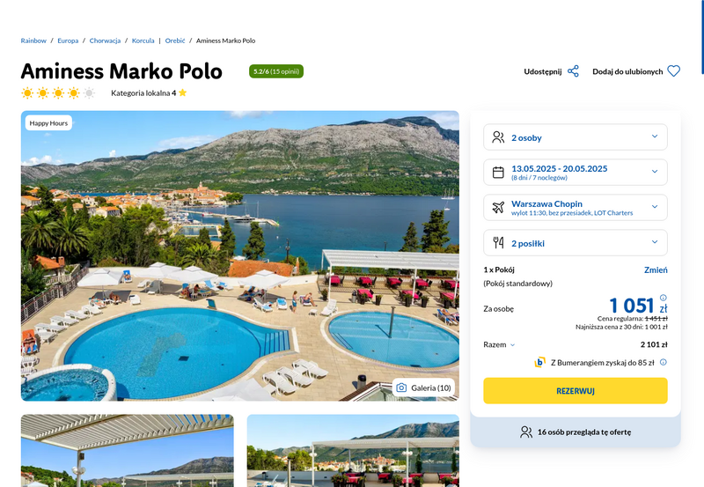Image resolution: width=704 pixels, height=487 pixels.
Task: Click the Bumerang logo icon
Action: click(x=539, y=362)
